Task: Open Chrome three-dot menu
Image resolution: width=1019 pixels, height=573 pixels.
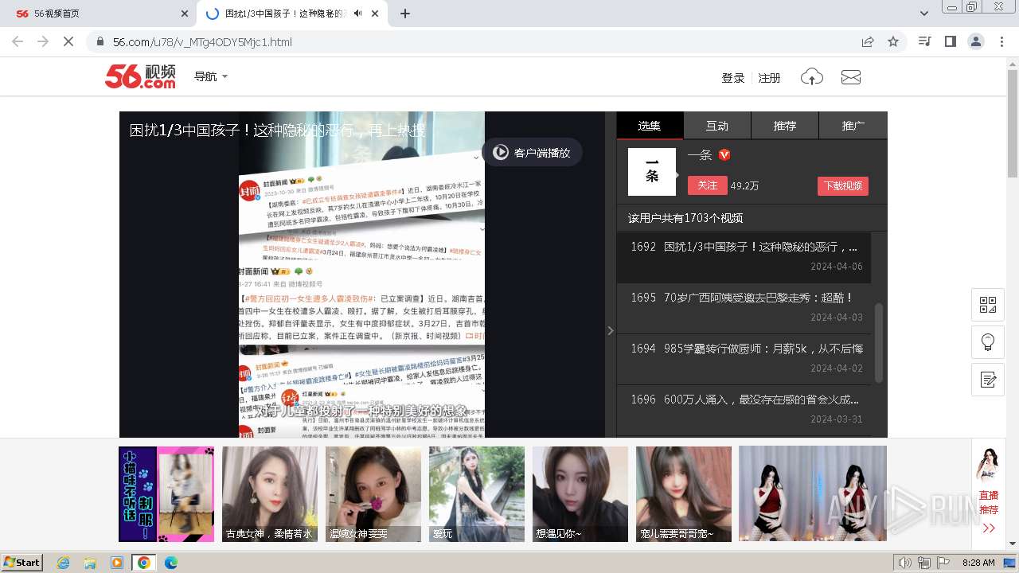Action: click(1001, 41)
